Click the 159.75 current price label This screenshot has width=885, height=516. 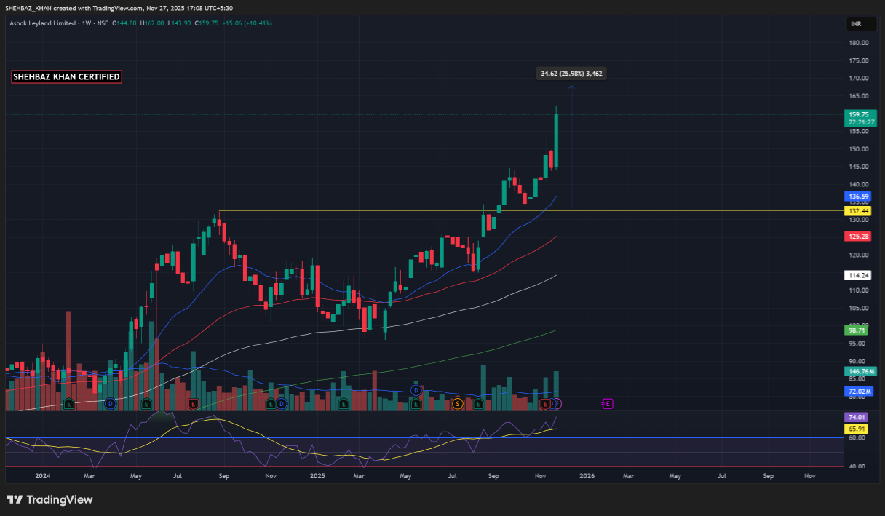pyautogui.click(x=860, y=114)
